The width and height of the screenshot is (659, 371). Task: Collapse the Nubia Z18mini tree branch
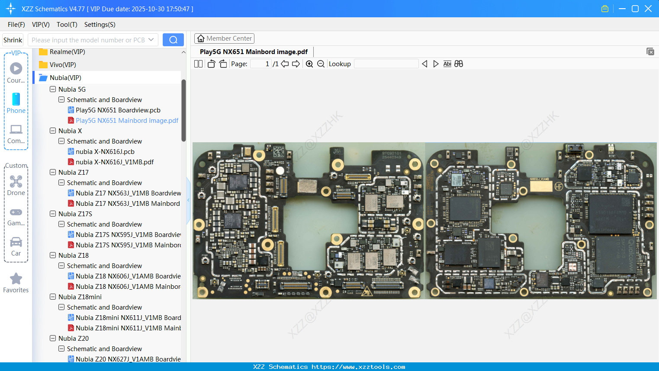[52, 297]
